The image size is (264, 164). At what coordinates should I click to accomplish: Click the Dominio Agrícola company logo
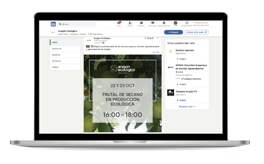pos(170,51)
